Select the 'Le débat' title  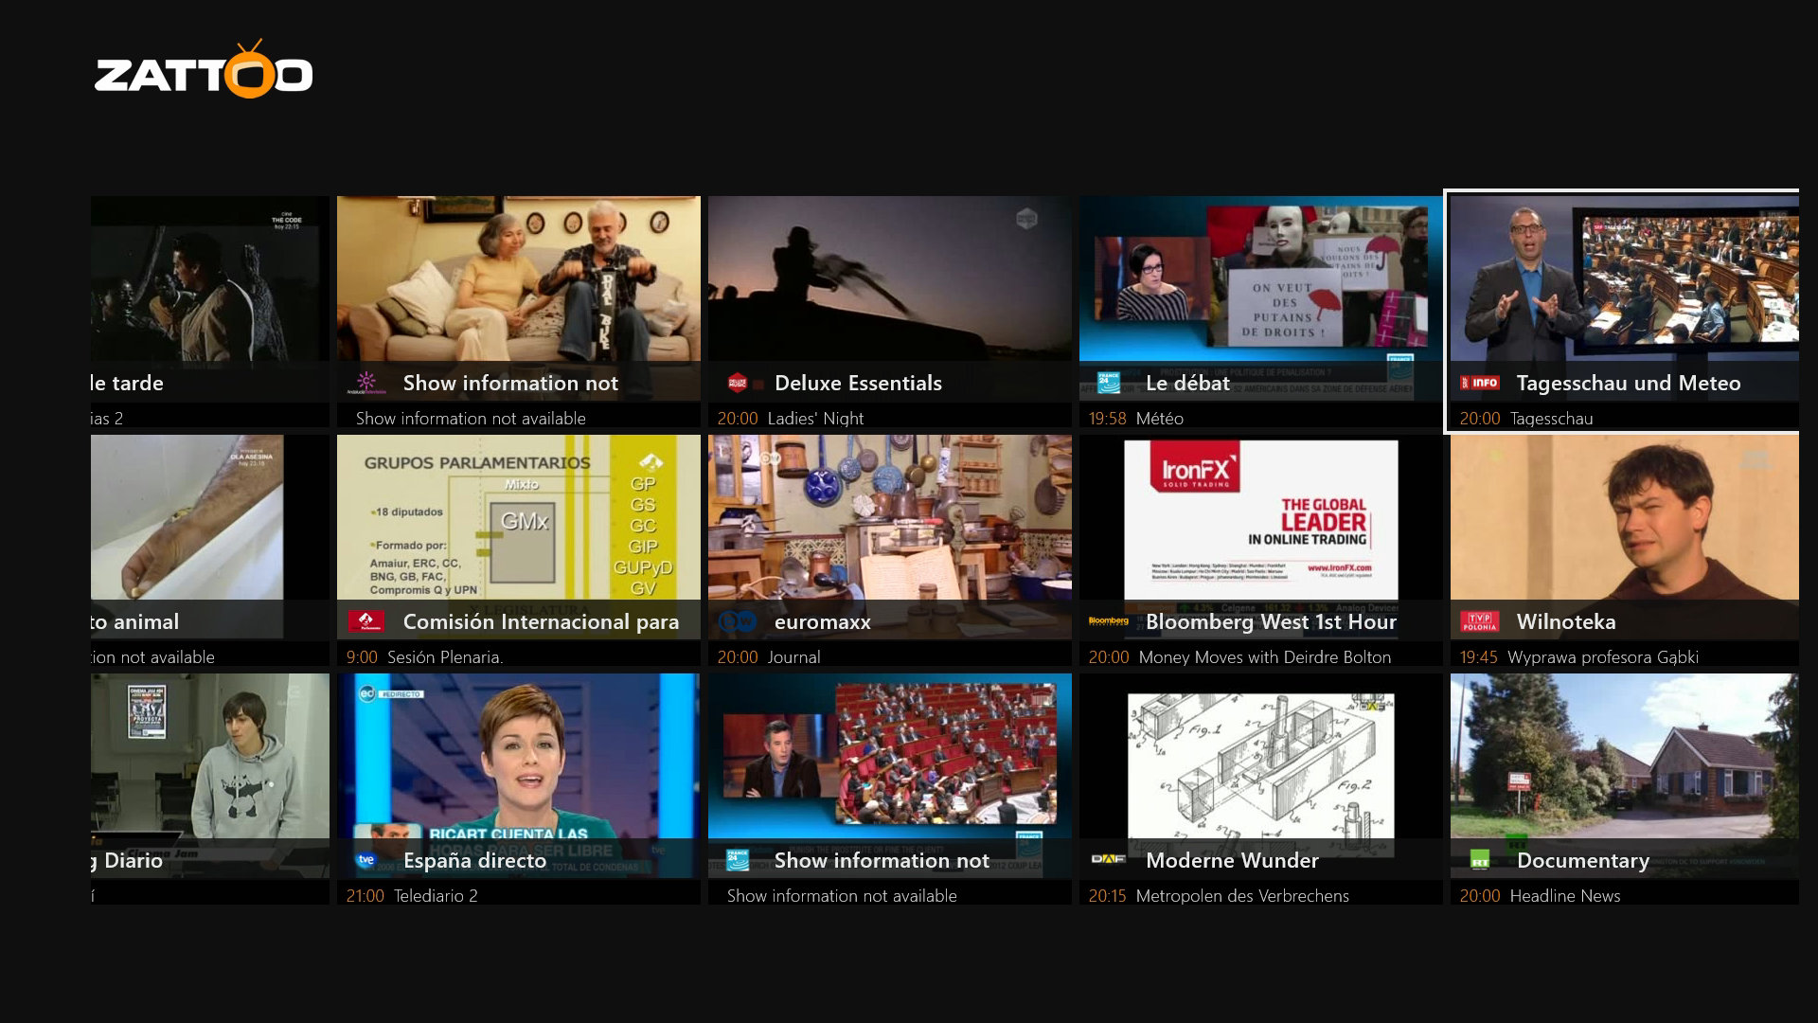click(1187, 383)
